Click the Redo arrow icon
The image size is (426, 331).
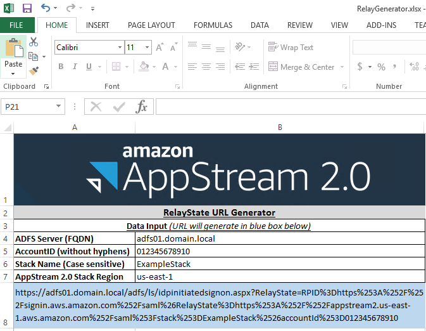[x=71, y=8]
